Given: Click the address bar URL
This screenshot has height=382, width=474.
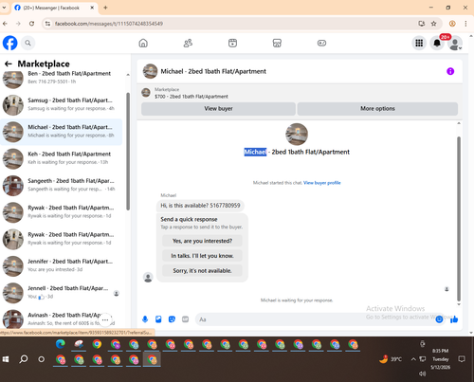Looking at the screenshot, I should [109, 24].
